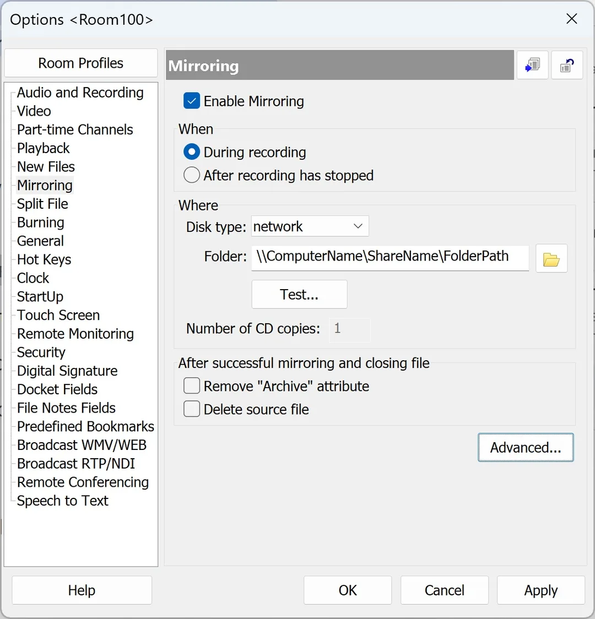Cancel the Options dialog
This screenshot has width=595, height=619.
coord(445,590)
